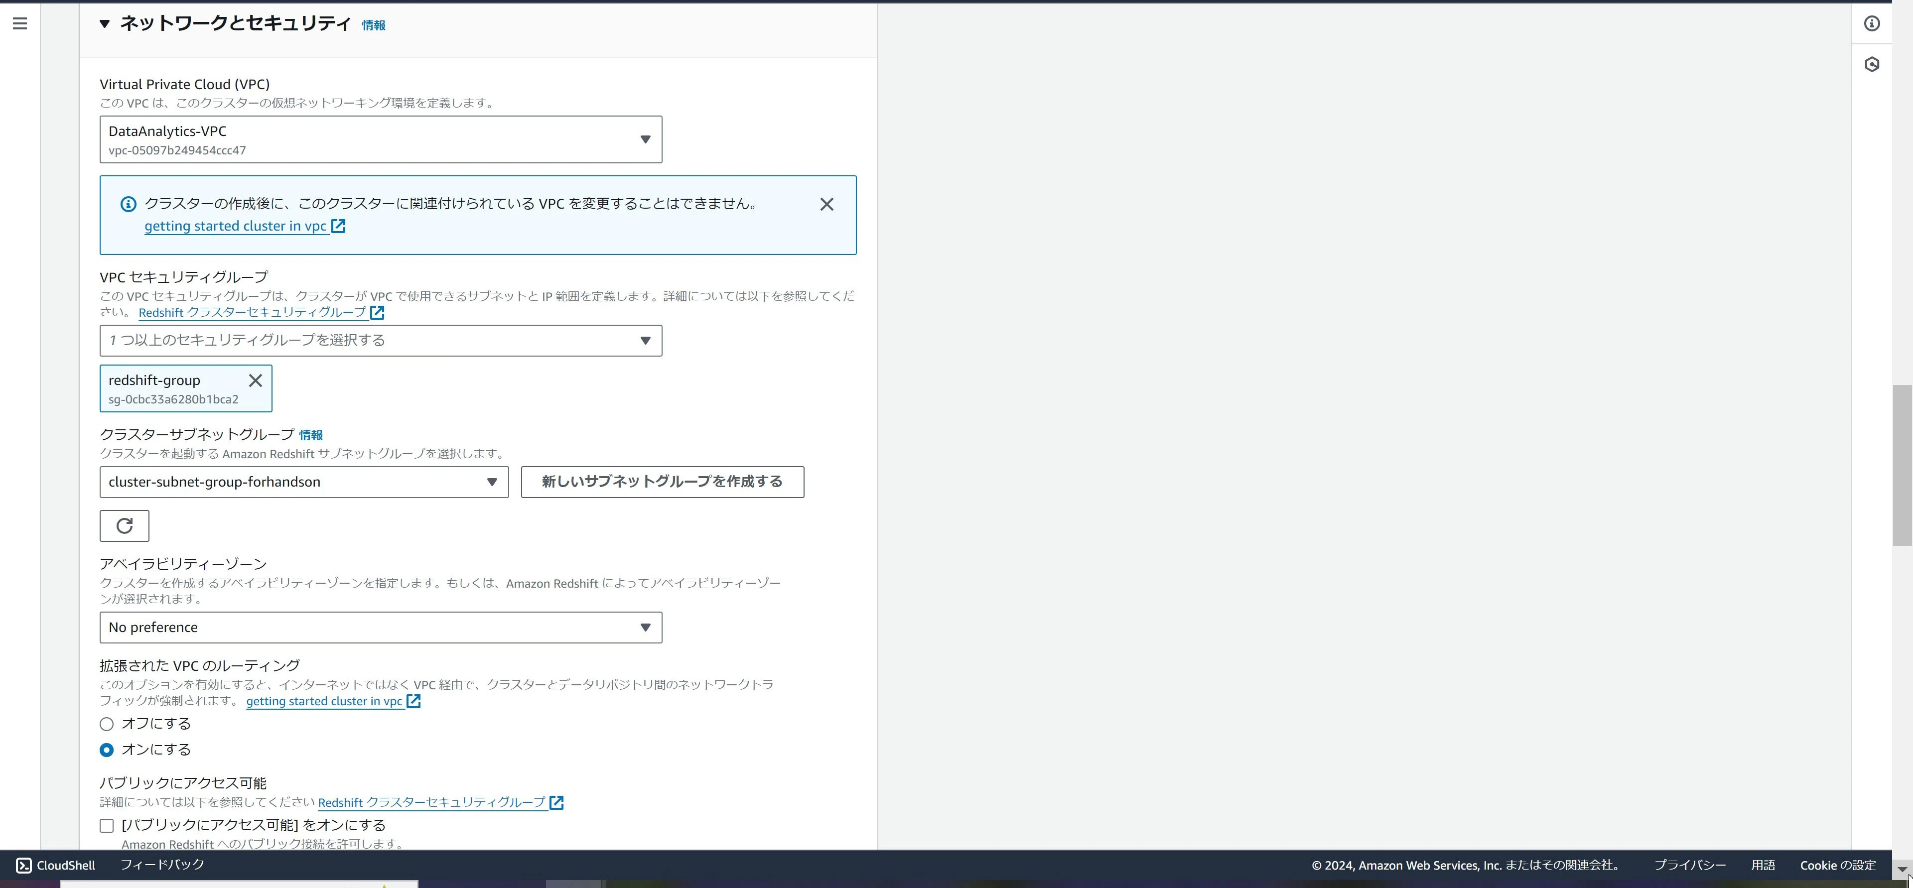This screenshot has height=888, width=1913.
Task: Click the page vertical scrollbar thumb
Action: pos(1902,466)
